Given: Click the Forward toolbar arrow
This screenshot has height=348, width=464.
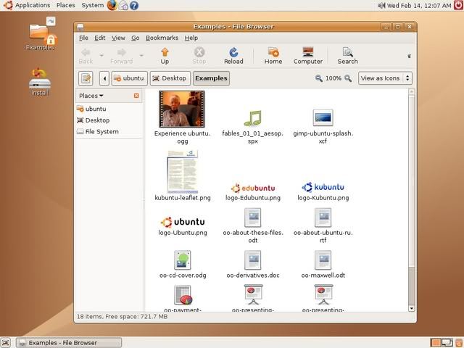Looking at the screenshot, I should tap(121, 52).
